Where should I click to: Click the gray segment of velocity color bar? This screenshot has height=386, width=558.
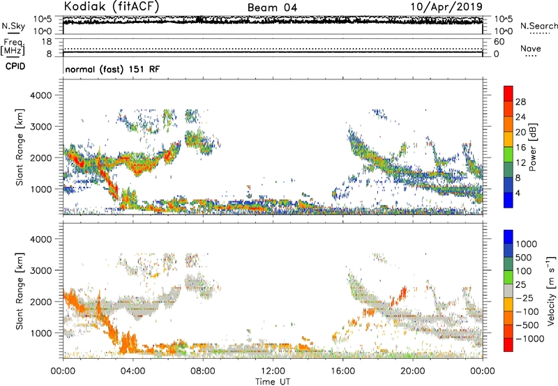508,291
